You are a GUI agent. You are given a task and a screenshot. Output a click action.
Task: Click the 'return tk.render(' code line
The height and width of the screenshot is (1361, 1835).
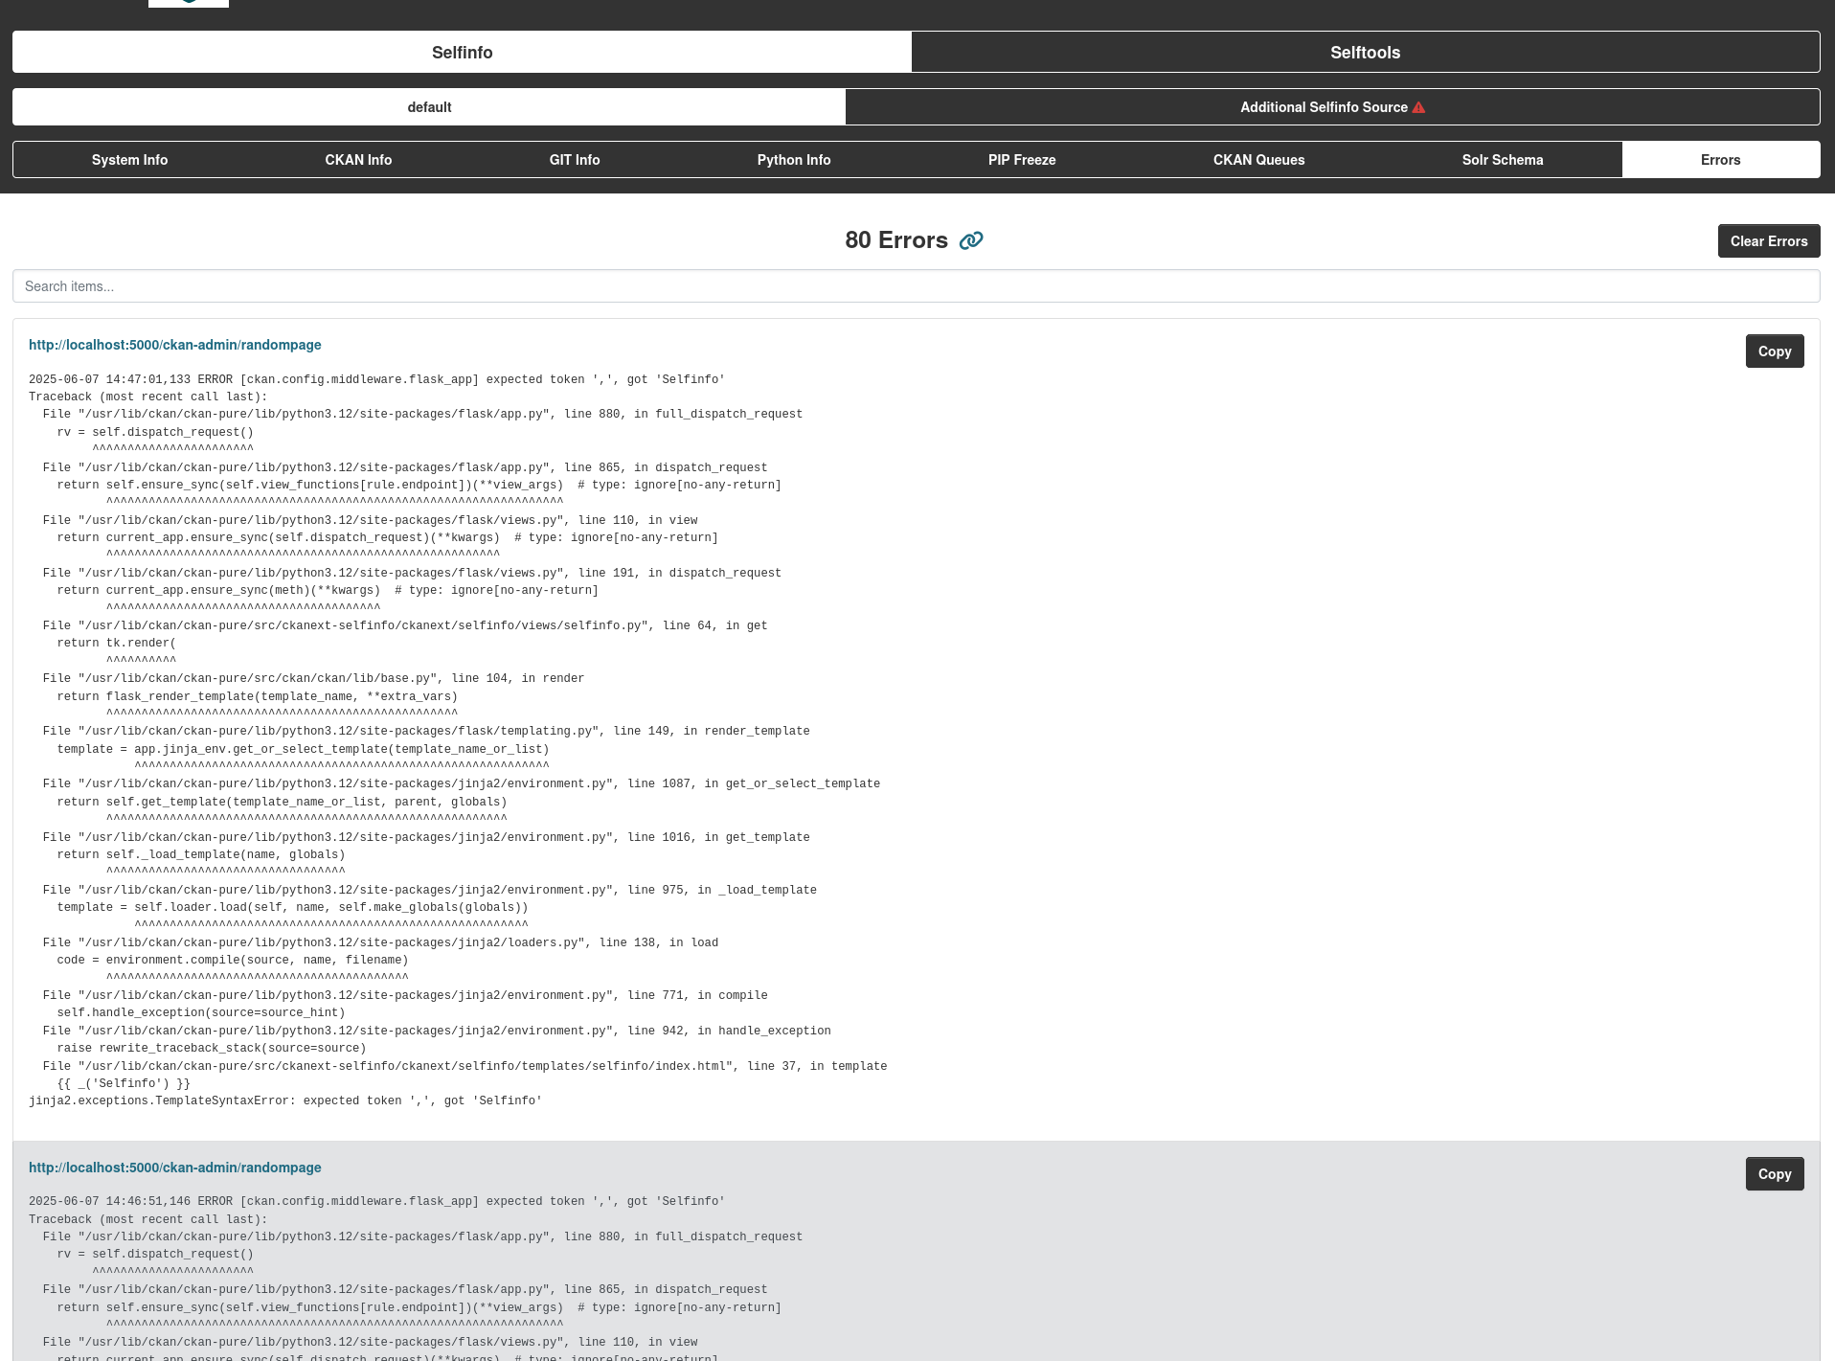pyautogui.click(x=116, y=644)
